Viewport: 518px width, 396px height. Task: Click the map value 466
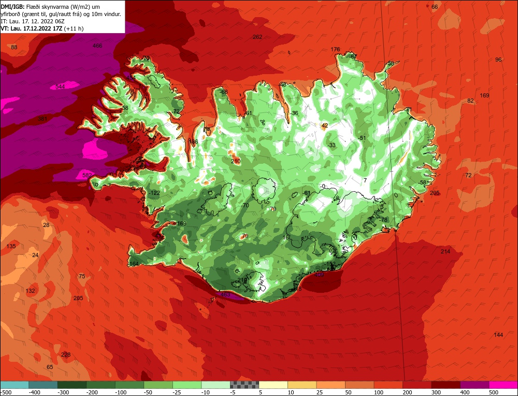[x=97, y=46]
